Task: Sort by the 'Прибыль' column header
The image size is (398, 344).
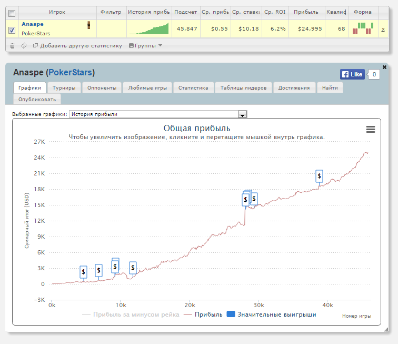Action: pos(306,12)
